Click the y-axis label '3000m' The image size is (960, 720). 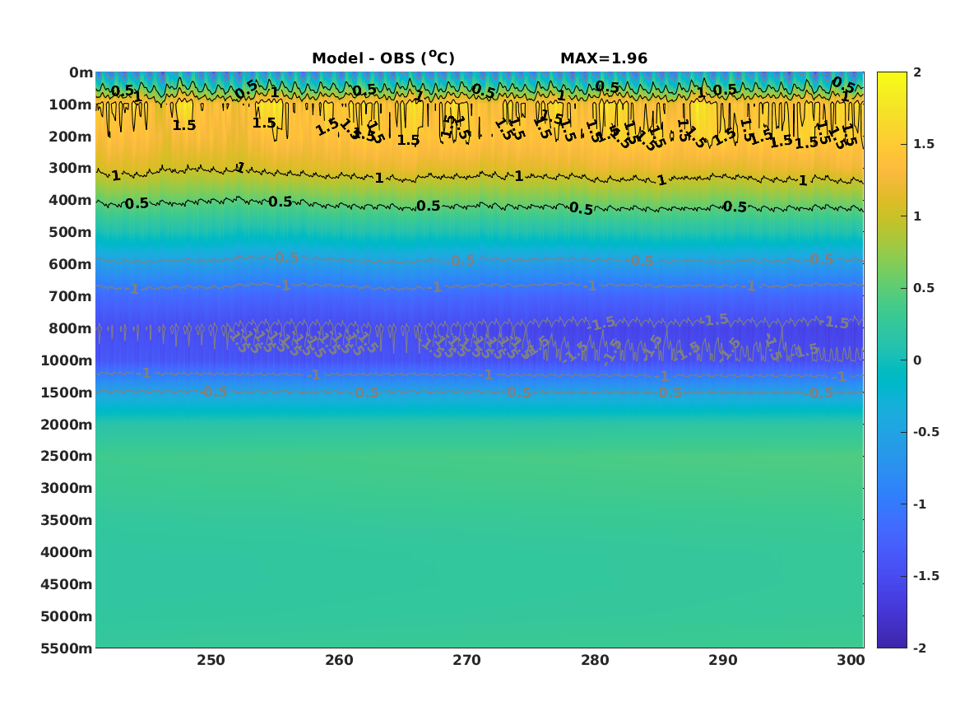[x=67, y=488]
